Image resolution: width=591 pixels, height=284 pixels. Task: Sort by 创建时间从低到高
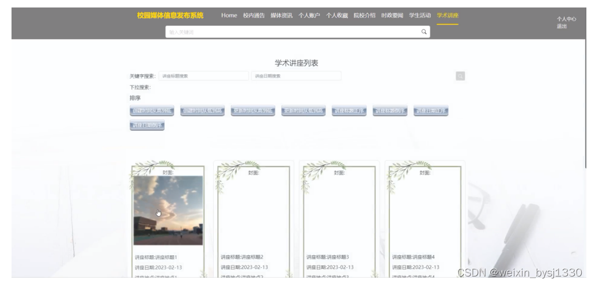202,111
